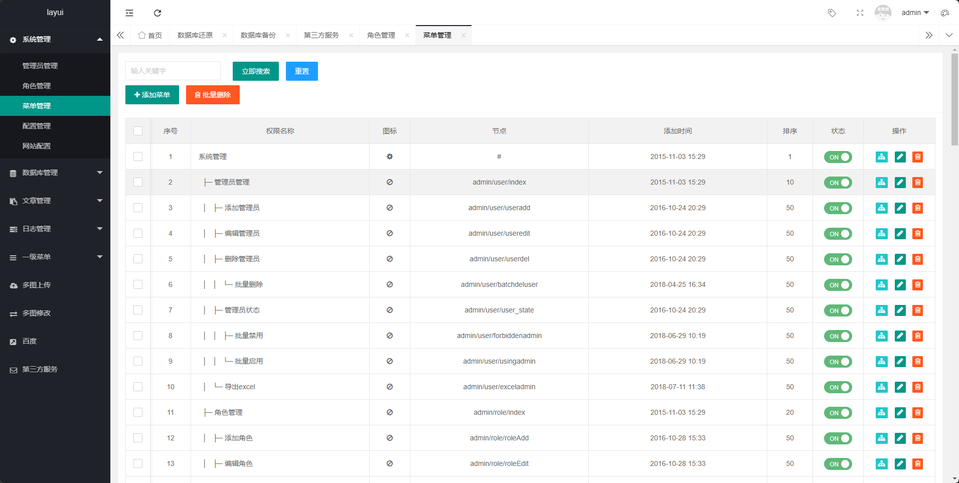
Task: Check the select-all checkbox in table header
Action: click(138, 131)
